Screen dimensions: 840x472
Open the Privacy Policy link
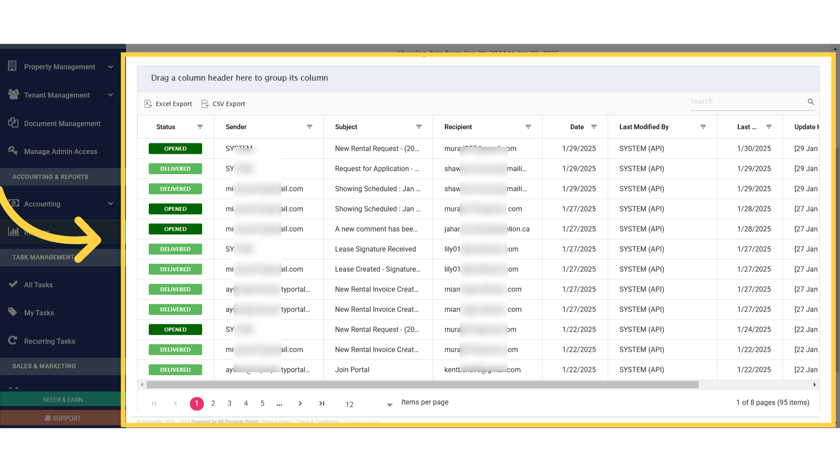[276, 421]
